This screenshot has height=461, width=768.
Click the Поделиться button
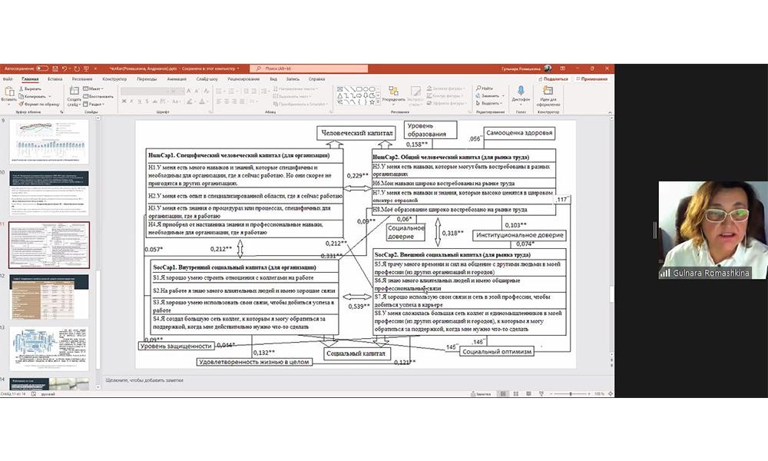point(553,79)
